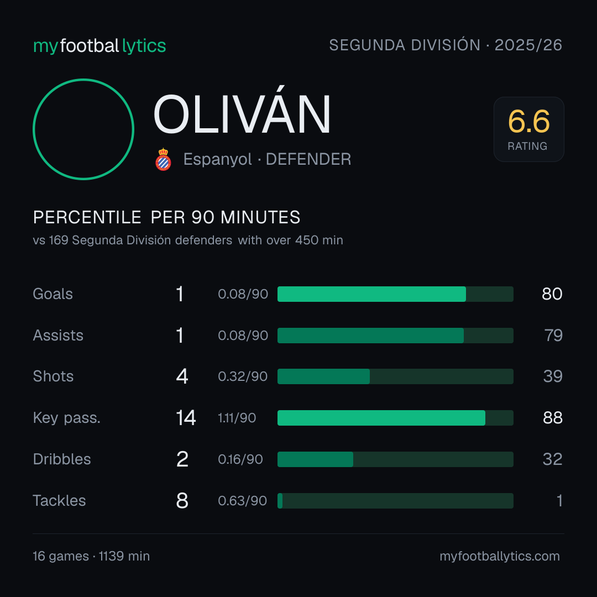Select the Goals percentile bar
597x597 pixels.
tap(395, 294)
